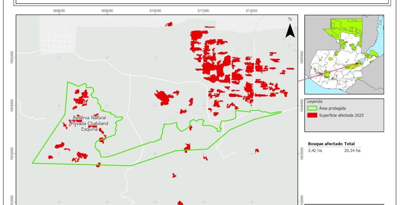
Task: Click the 1694000 label on the left axis
Action: [x=13, y=105]
